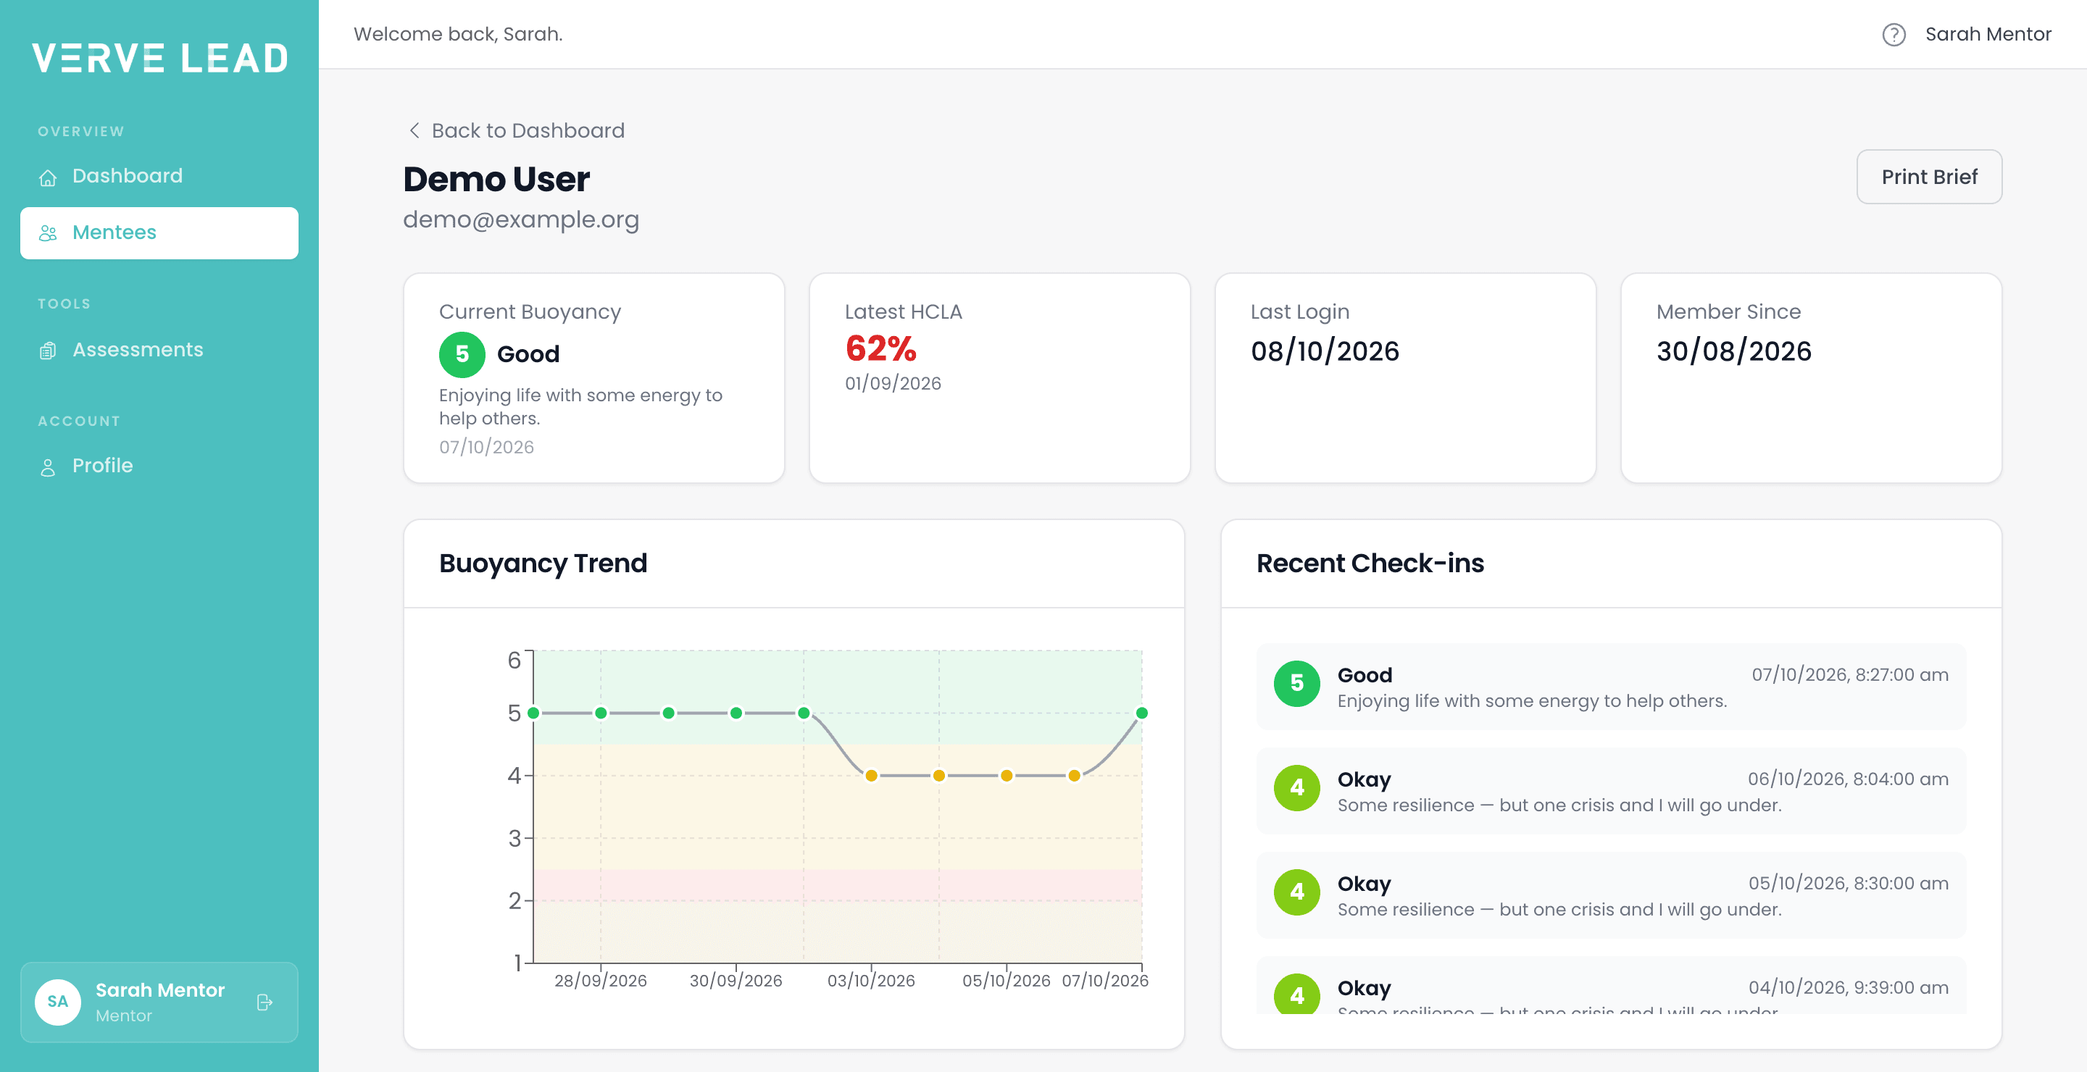
Task: Click the demo@example.org email text
Action: click(521, 219)
